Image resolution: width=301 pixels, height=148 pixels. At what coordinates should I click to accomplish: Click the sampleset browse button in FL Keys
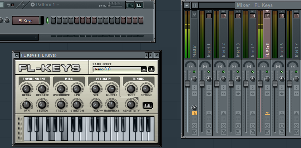click(151, 69)
